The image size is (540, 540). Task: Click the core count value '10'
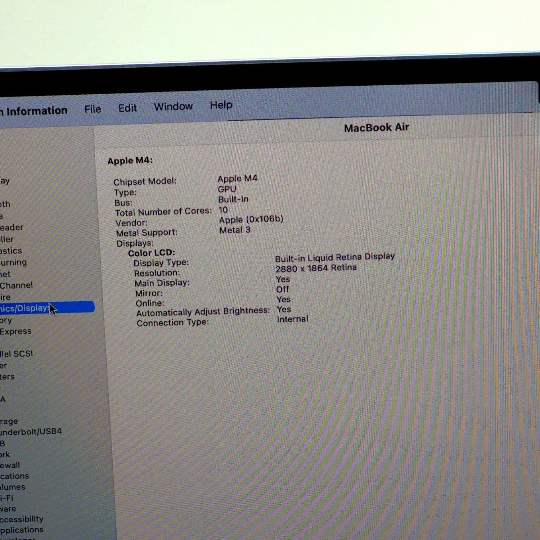tap(223, 210)
